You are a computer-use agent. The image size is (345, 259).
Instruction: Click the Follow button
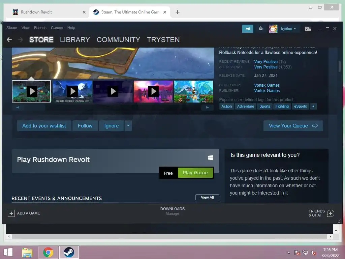85,126
